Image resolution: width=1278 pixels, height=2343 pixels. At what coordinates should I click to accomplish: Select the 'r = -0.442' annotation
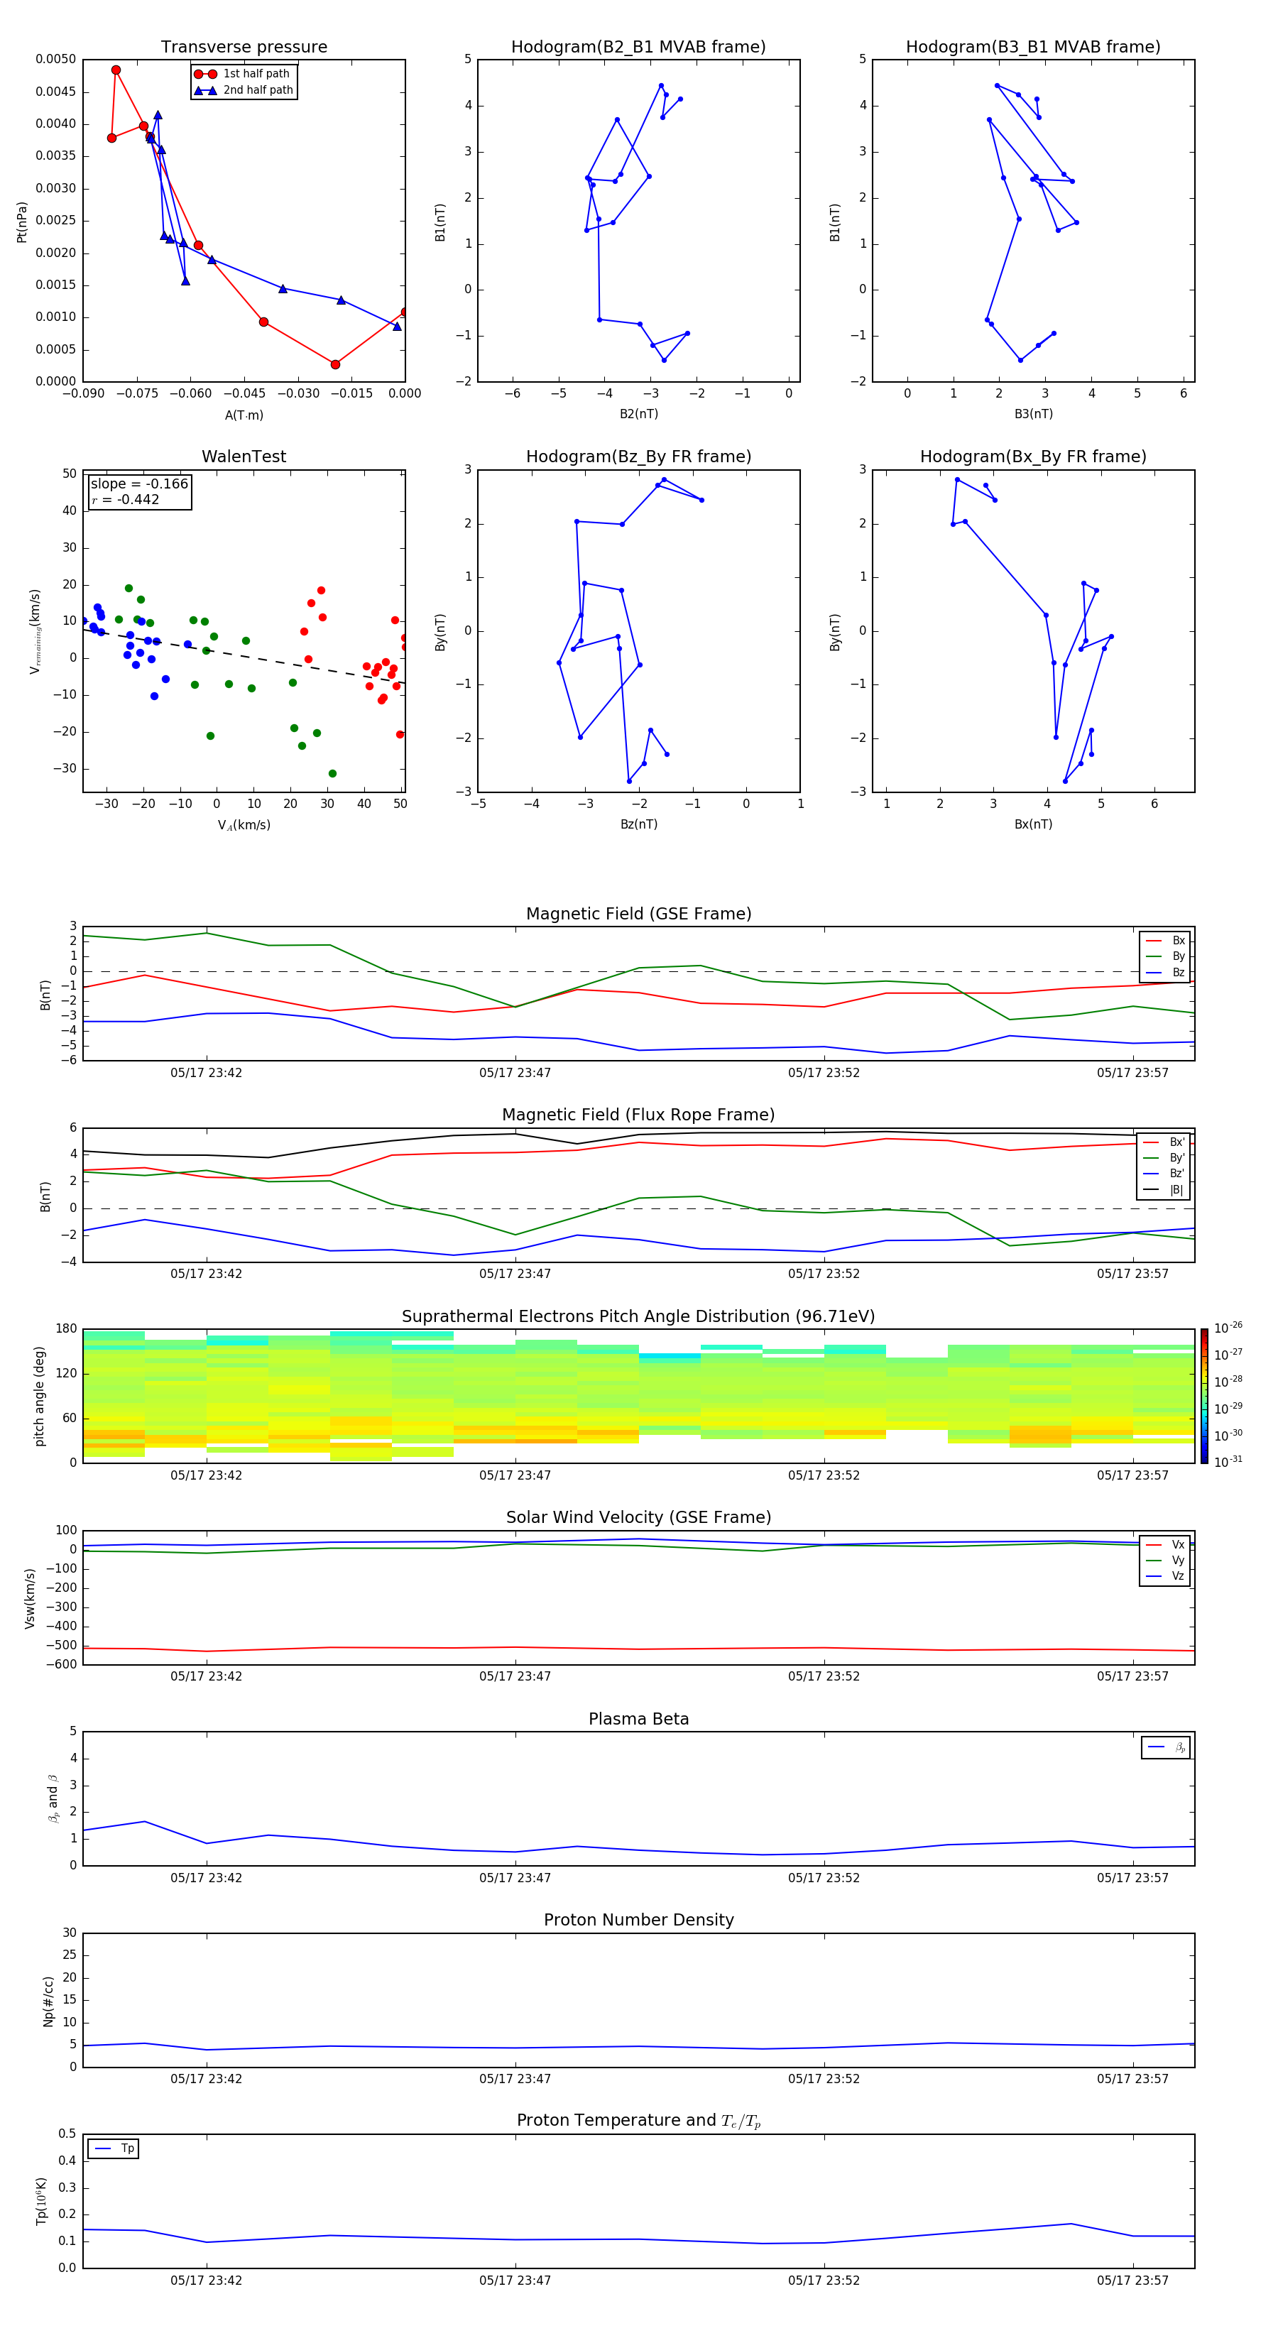point(126,499)
